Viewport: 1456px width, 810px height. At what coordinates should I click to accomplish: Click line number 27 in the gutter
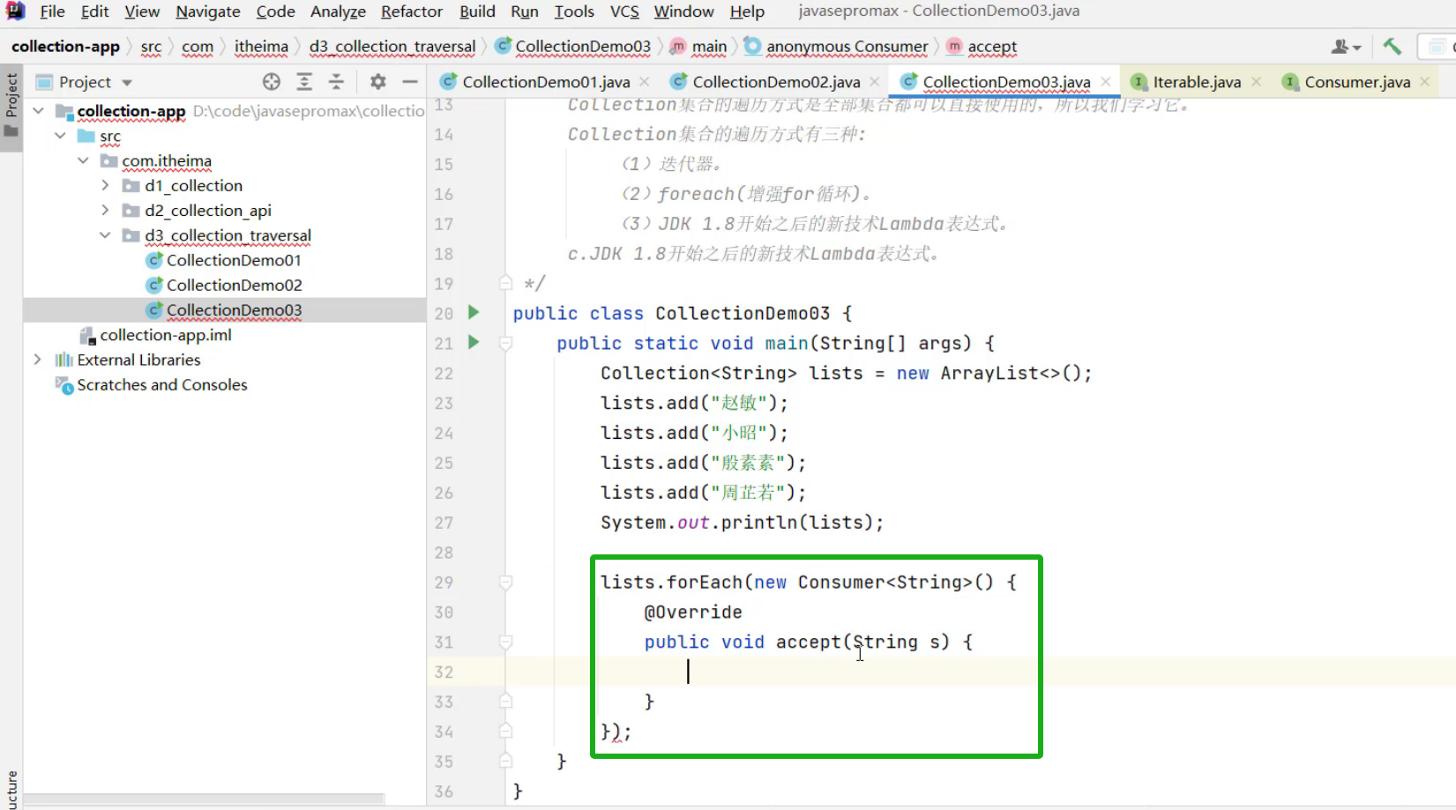click(444, 523)
